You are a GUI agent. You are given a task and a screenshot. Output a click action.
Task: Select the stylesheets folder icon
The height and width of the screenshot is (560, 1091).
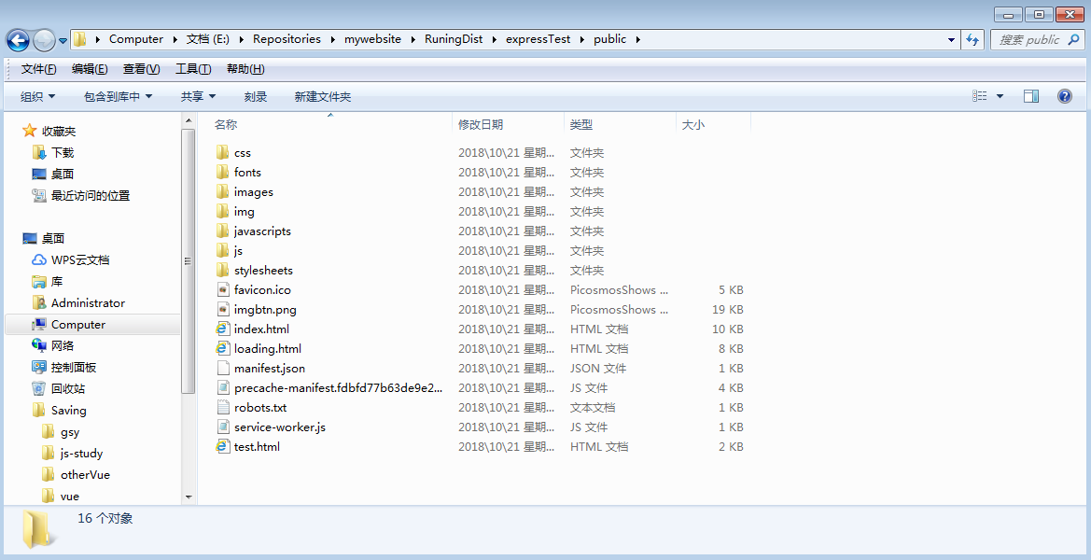click(x=223, y=270)
